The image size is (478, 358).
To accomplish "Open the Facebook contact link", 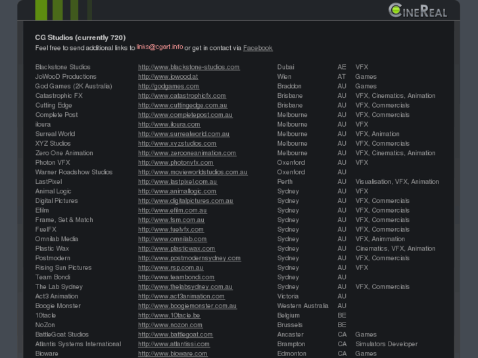I will point(258,48).
